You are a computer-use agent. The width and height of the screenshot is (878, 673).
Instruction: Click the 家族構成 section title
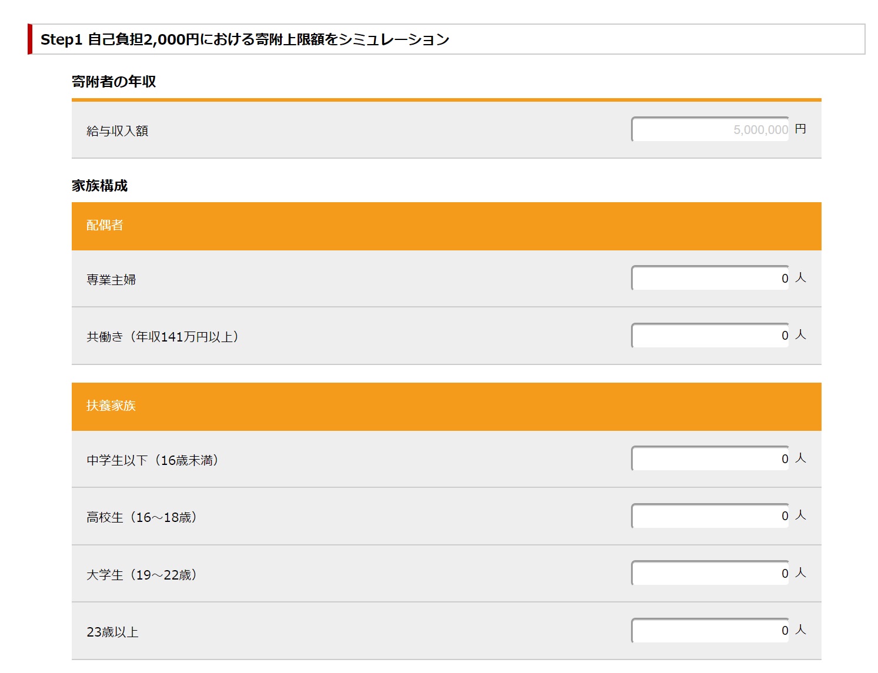(99, 186)
